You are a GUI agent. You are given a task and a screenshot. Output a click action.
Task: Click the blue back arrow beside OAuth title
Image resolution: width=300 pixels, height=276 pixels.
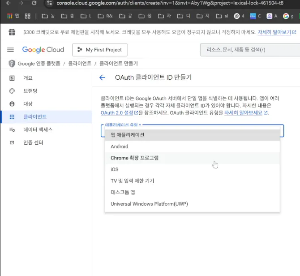pyautogui.click(x=102, y=78)
